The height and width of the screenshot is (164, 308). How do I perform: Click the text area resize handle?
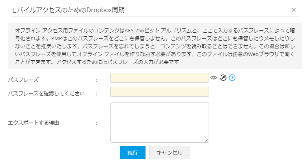tap(207, 140)
